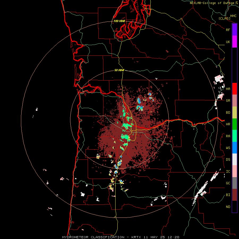Click the brown BI legend color swatch
The height and width of the screenshot is (239, 239).
click(x=234, y=195)
